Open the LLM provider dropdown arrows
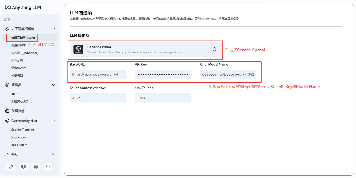 tap(214, 49)
